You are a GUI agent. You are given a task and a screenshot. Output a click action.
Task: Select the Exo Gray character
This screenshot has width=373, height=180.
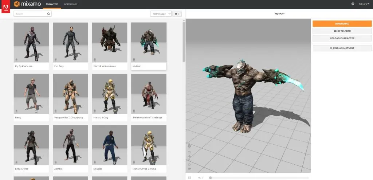70,46
